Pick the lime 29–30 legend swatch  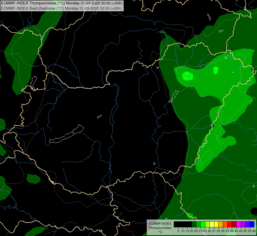(x=207, y=224)
